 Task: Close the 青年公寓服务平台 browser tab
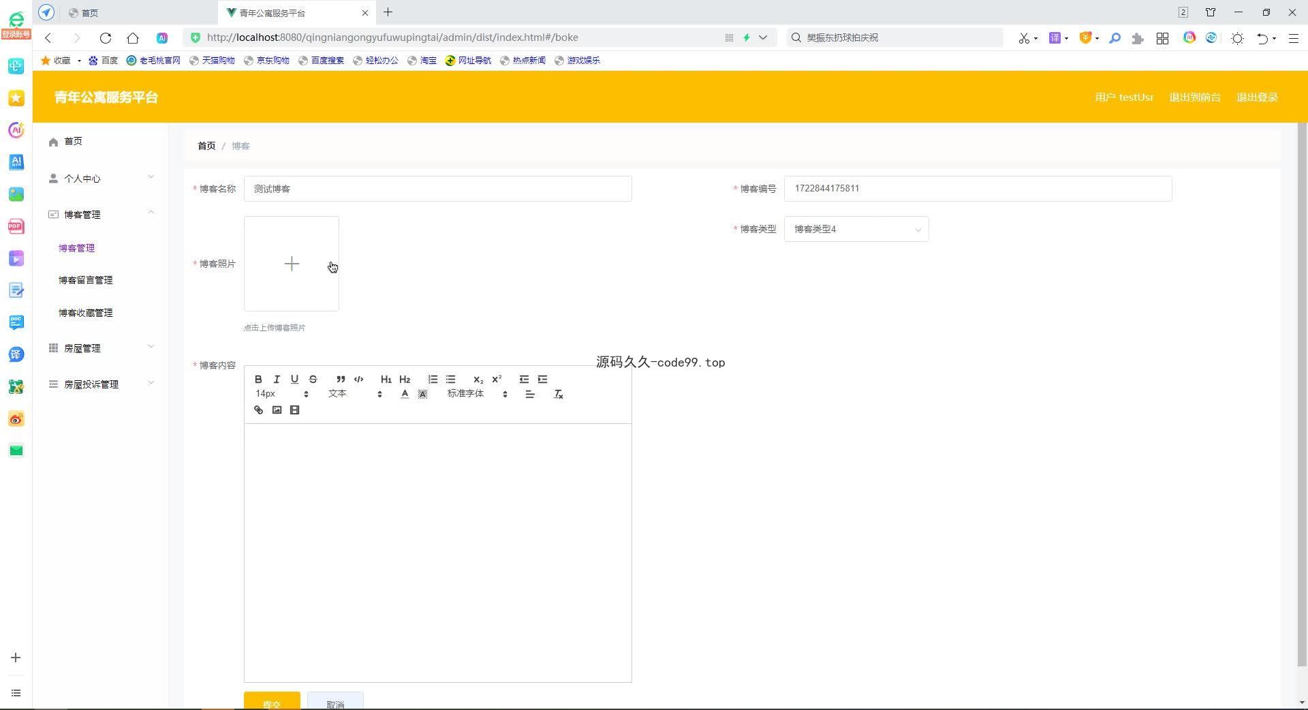pos(365,12)
